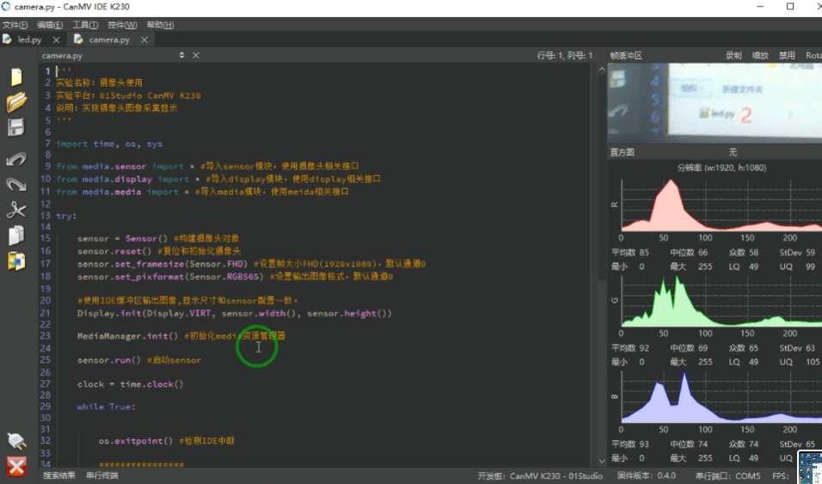Open the 搜索结果 panel
Viewport: 822px width, 484px height.
59,475
